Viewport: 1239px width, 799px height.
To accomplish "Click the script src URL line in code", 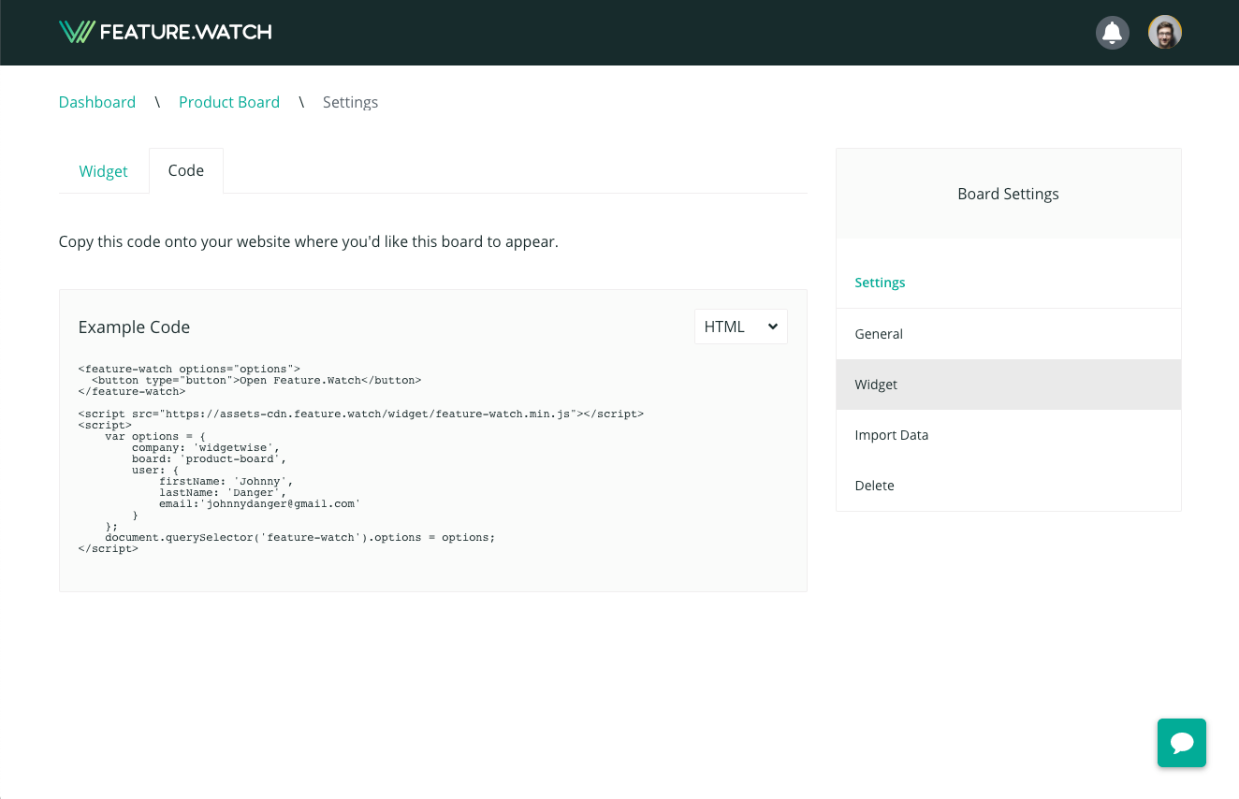I will [x=361, y=414].
